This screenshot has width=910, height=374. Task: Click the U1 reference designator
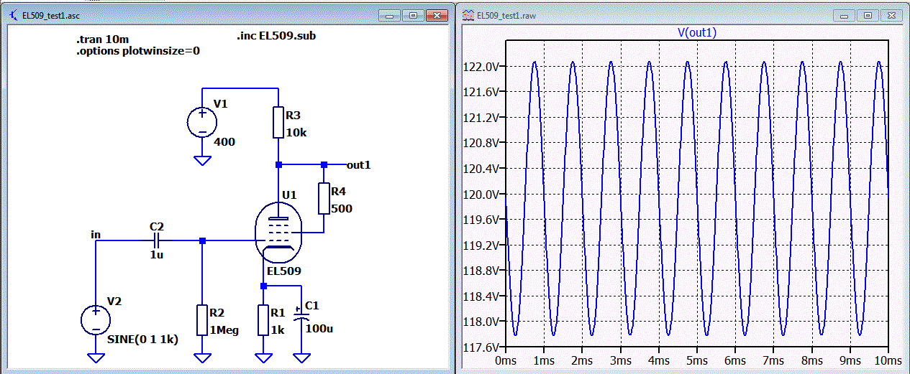pos(288,195)
